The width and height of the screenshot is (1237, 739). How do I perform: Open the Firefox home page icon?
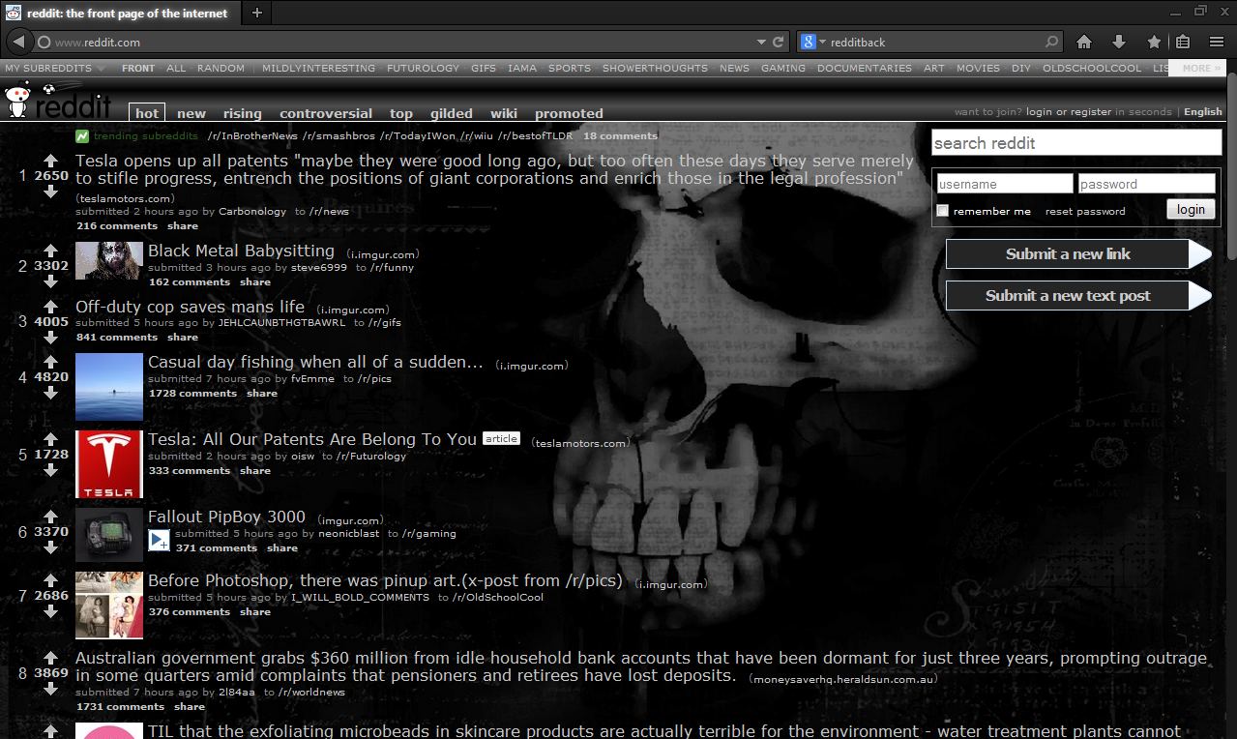coord(1084,42)
